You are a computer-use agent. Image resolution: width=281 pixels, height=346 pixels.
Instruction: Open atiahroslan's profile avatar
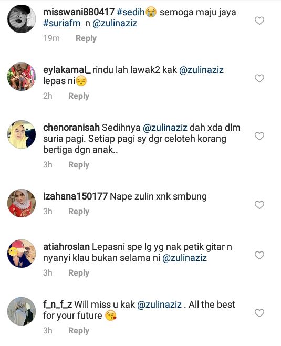[x=22, y=254]
